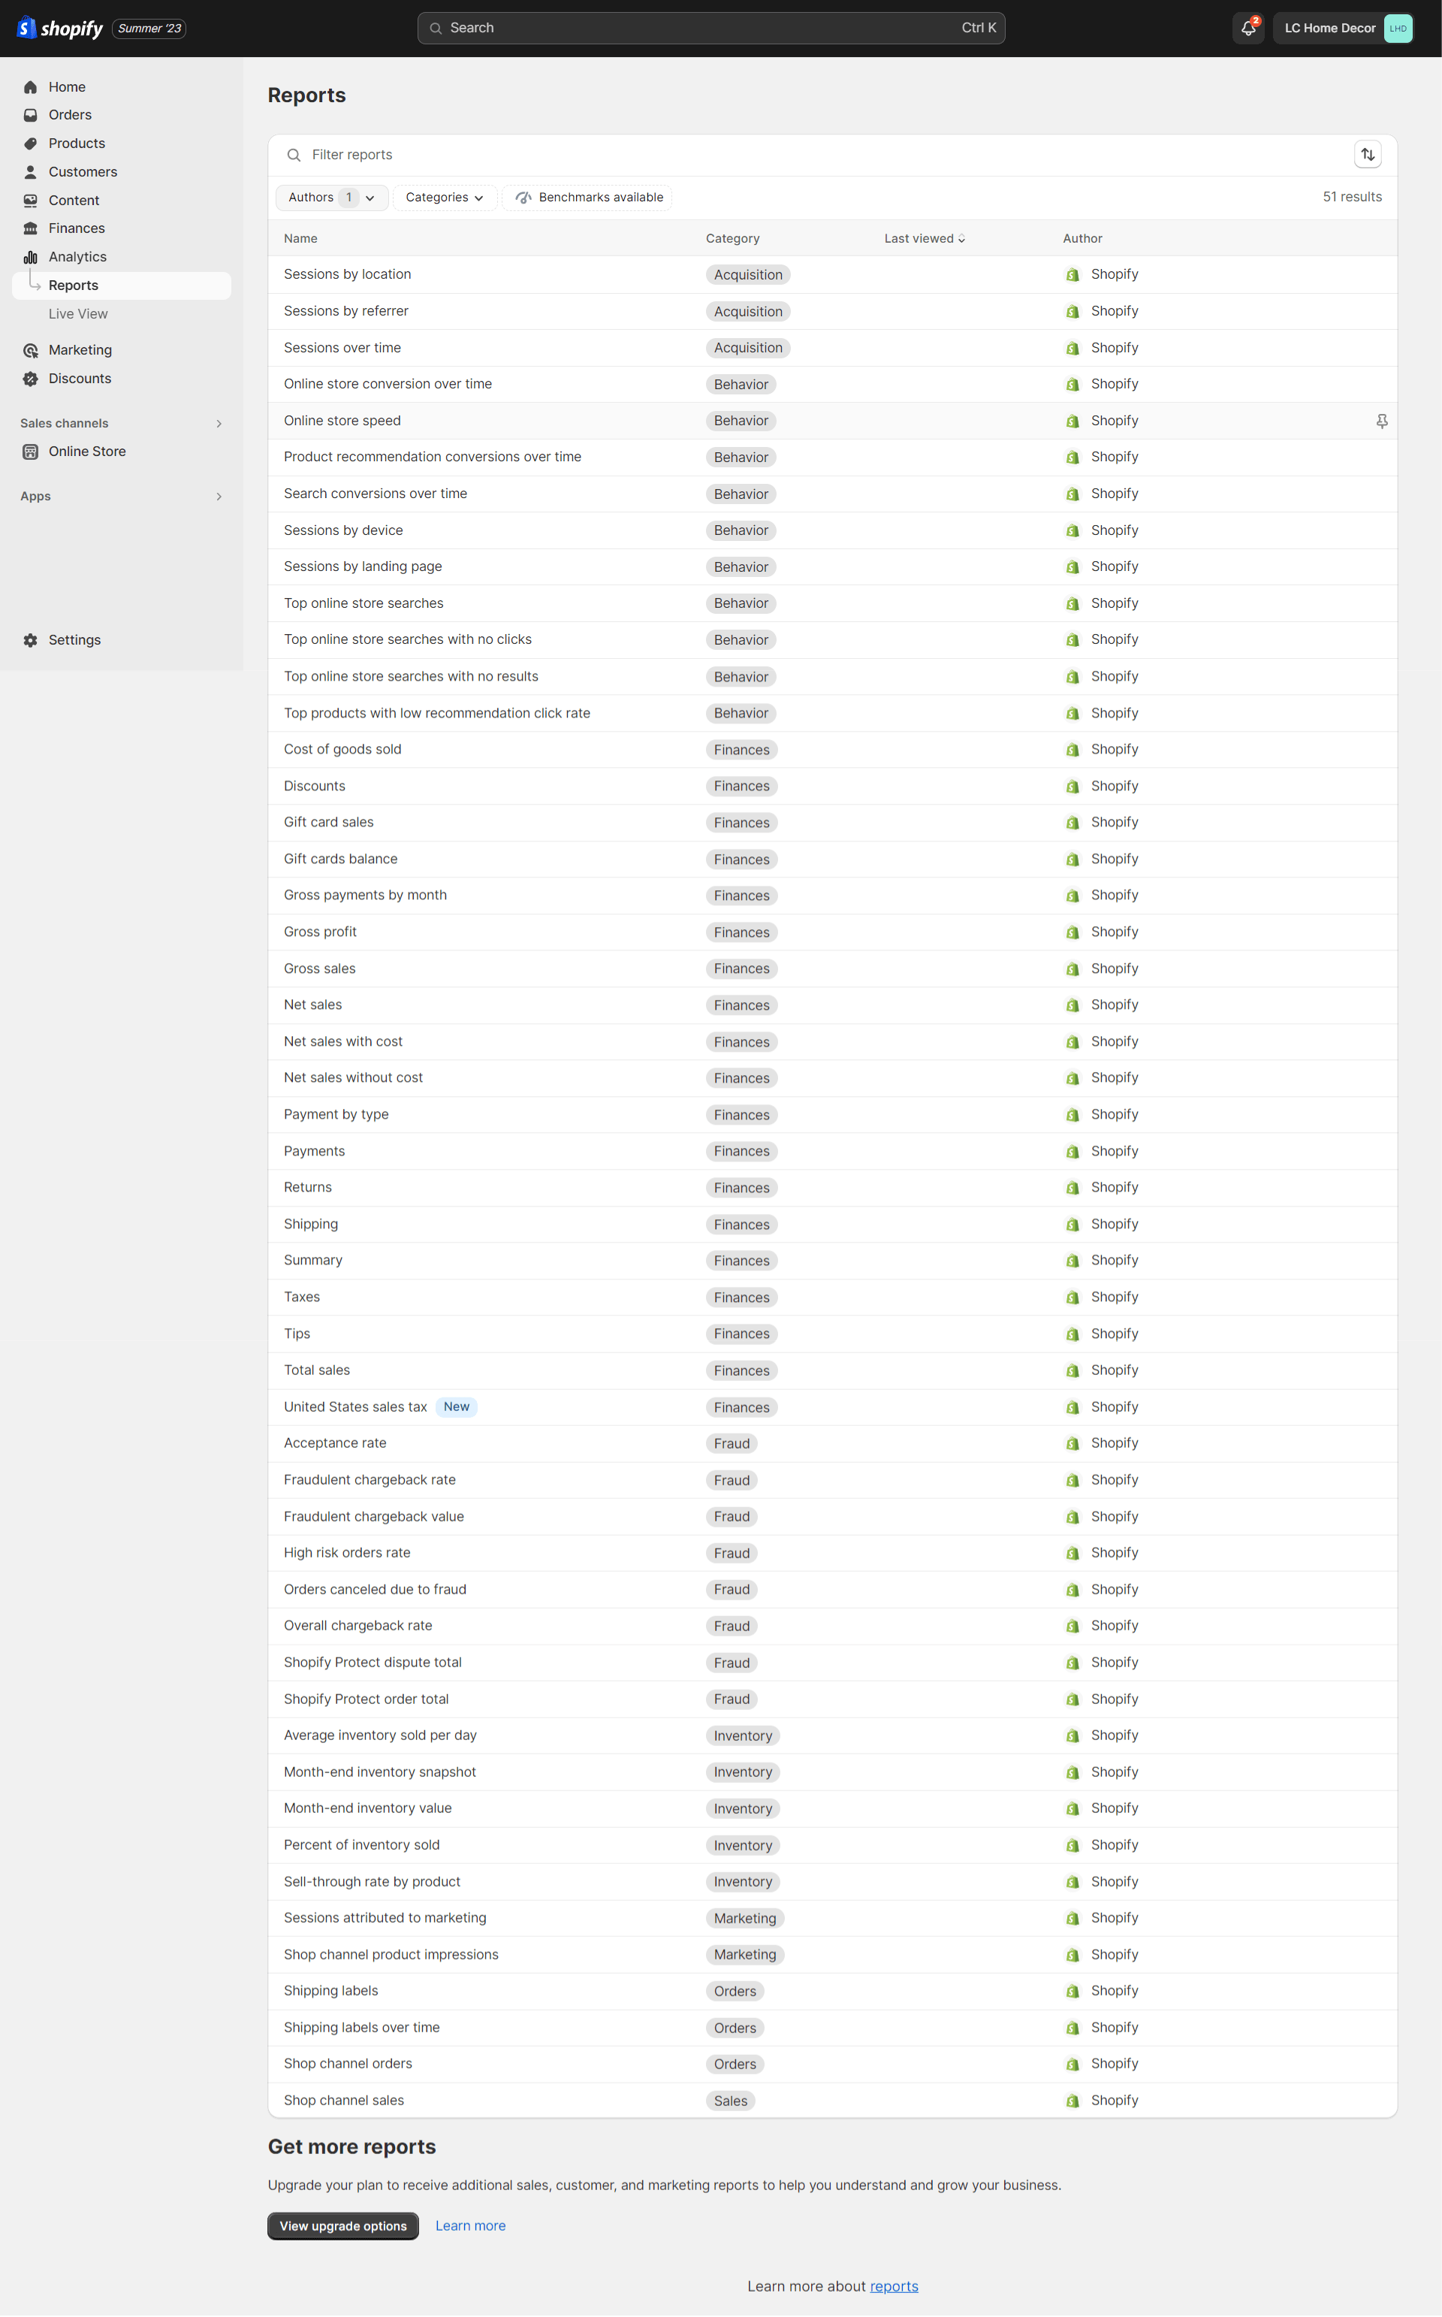Click the Marketing sidebar icon
This screenshot has width=1442, height=2317.
tap(30, 350)
